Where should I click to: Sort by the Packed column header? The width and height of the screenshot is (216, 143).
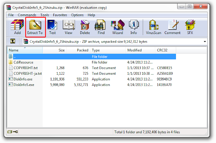tap(78, 50)
